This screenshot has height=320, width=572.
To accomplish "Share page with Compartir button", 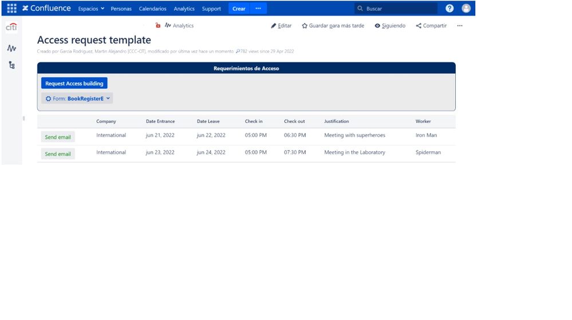I will (431, 26).
